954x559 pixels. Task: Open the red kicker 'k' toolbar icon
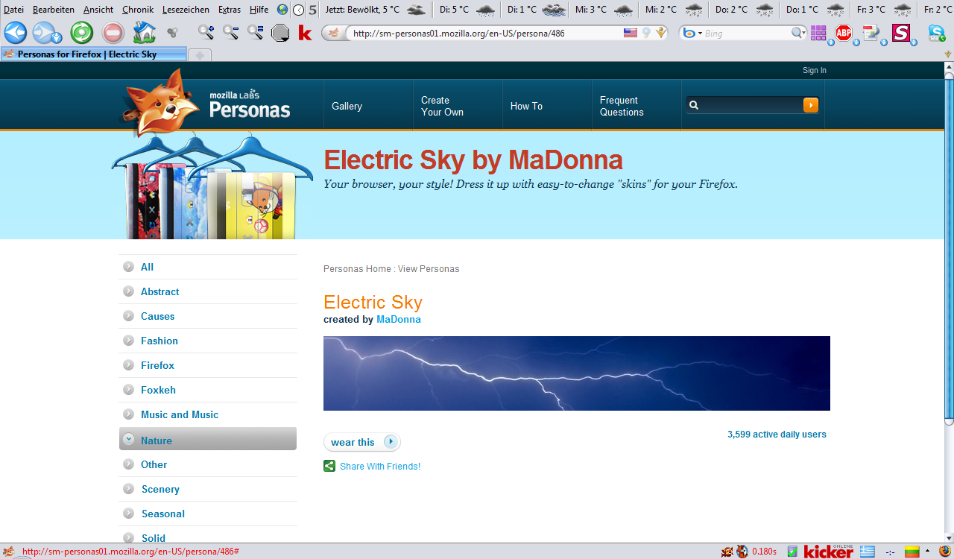(x=305, y=33)
